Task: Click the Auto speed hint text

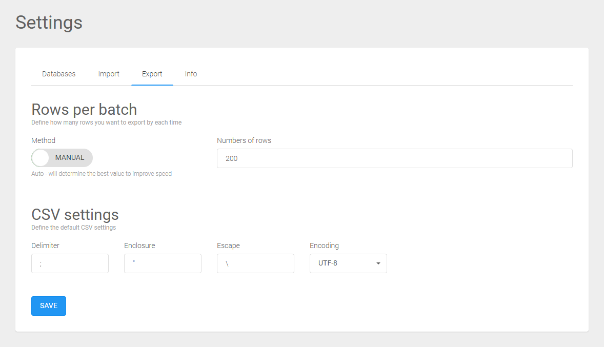Action: tap(102, 174)
